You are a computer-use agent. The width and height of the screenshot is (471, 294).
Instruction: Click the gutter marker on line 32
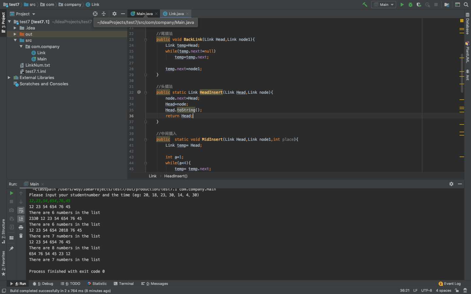[139, 92]
